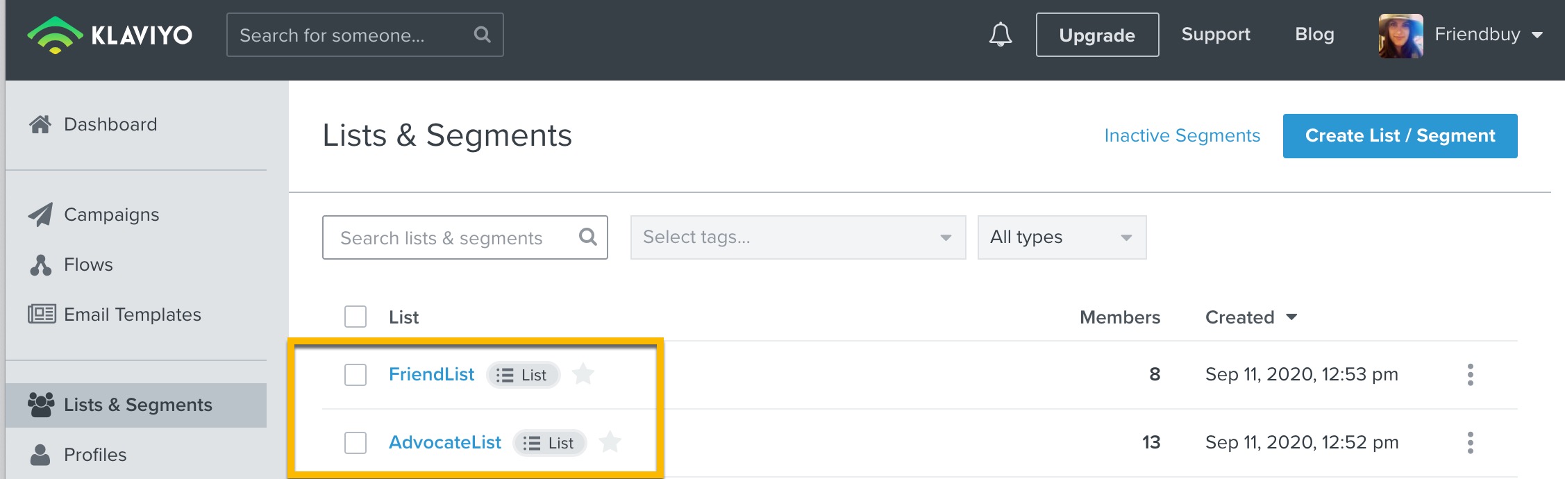
Task: Click the lists search magnifier icon
Action: click(588, 237)
